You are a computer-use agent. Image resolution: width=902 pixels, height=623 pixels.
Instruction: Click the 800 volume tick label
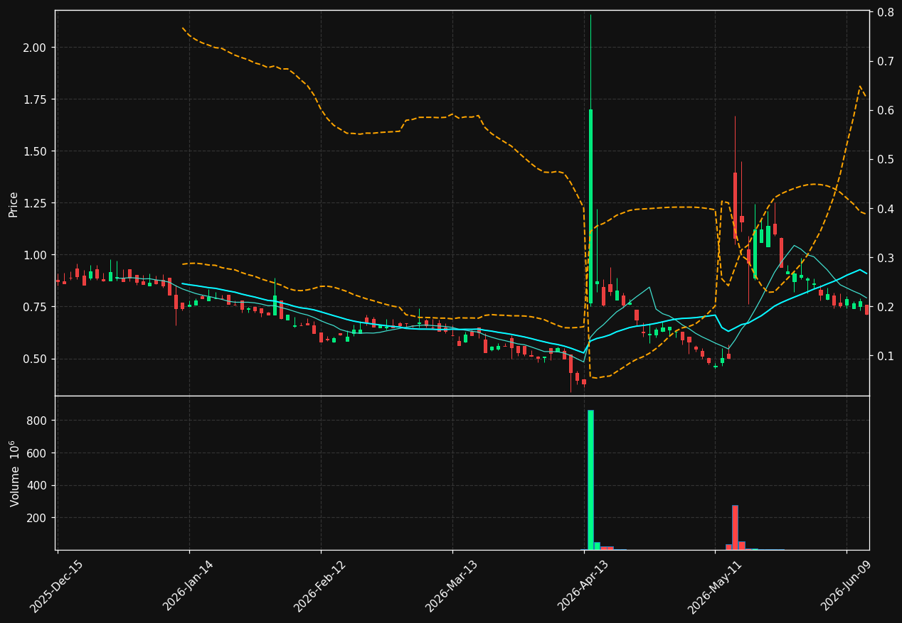pyautogui.click(x=38, y=421)
